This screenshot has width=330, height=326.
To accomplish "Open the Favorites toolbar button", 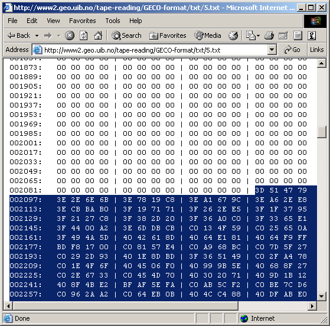I will click(x=168, y=35).
